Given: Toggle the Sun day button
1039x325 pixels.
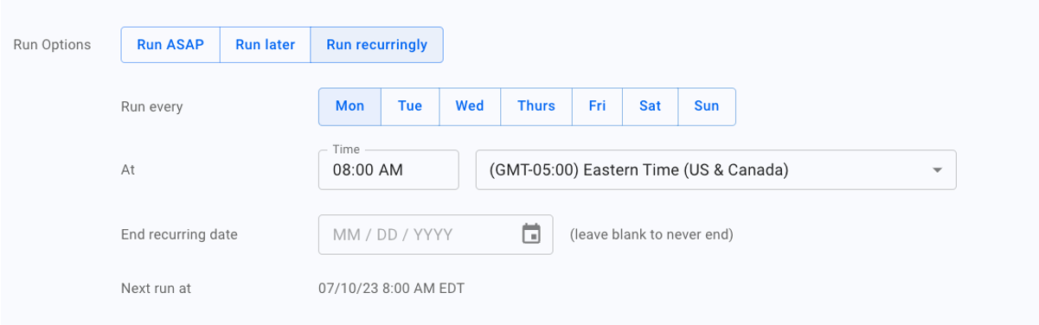Looking at the screenshot, I should pyautogui.click(x=707, y=106).
